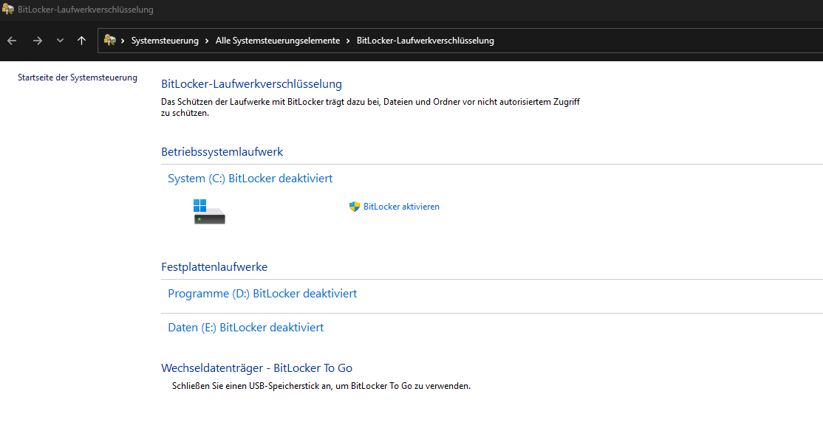Click shield icon beside BitLocker aktivieren
The width and height of the screenshot is (823, 445).
tap(355, 207)
